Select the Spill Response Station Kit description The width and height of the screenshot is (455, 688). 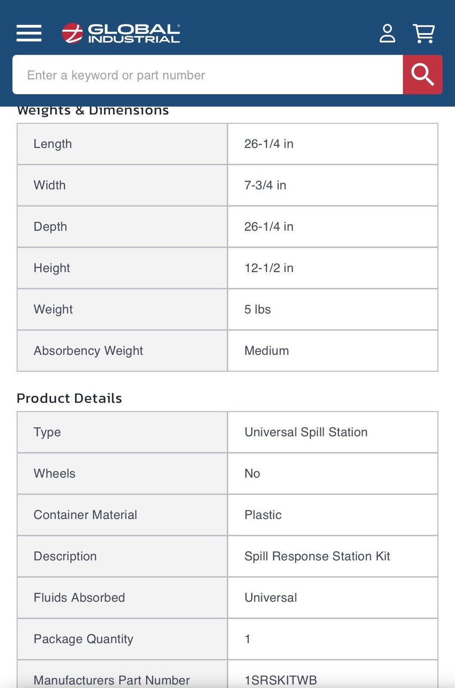(x=317, y=556)
